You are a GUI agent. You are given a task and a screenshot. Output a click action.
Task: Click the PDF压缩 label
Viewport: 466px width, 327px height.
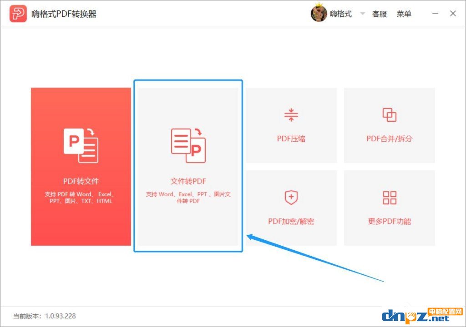point(291,139)
